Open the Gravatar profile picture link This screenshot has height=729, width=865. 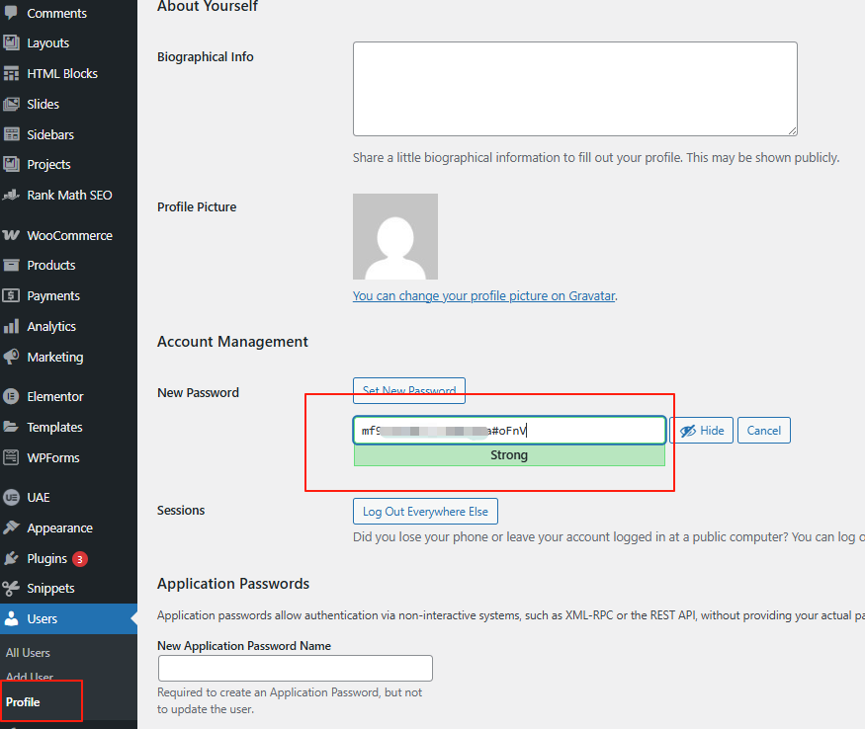(483, 295)
